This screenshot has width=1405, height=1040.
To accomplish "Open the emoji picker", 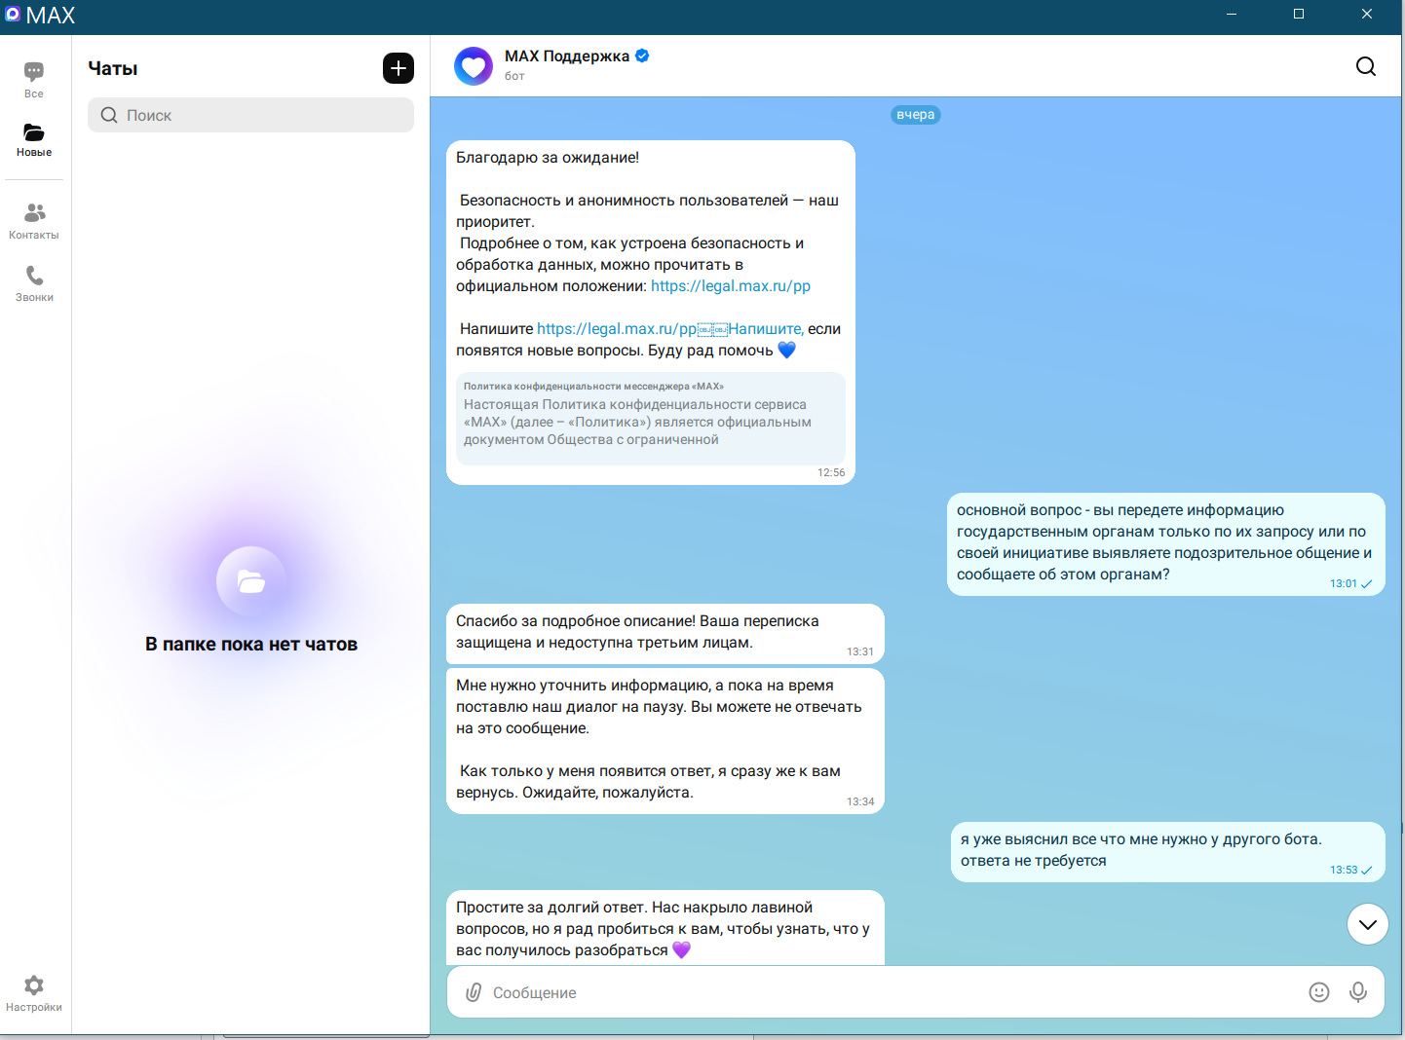I will pos(1319,992).
